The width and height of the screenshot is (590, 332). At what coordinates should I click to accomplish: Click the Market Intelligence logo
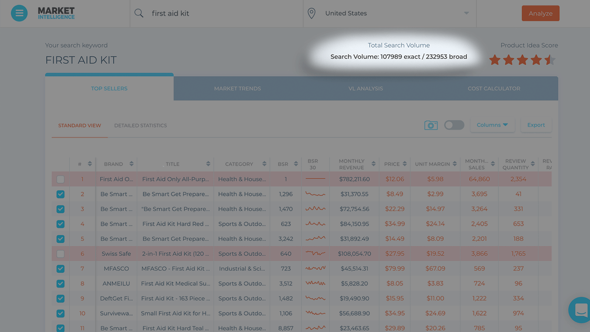[56, 13]
